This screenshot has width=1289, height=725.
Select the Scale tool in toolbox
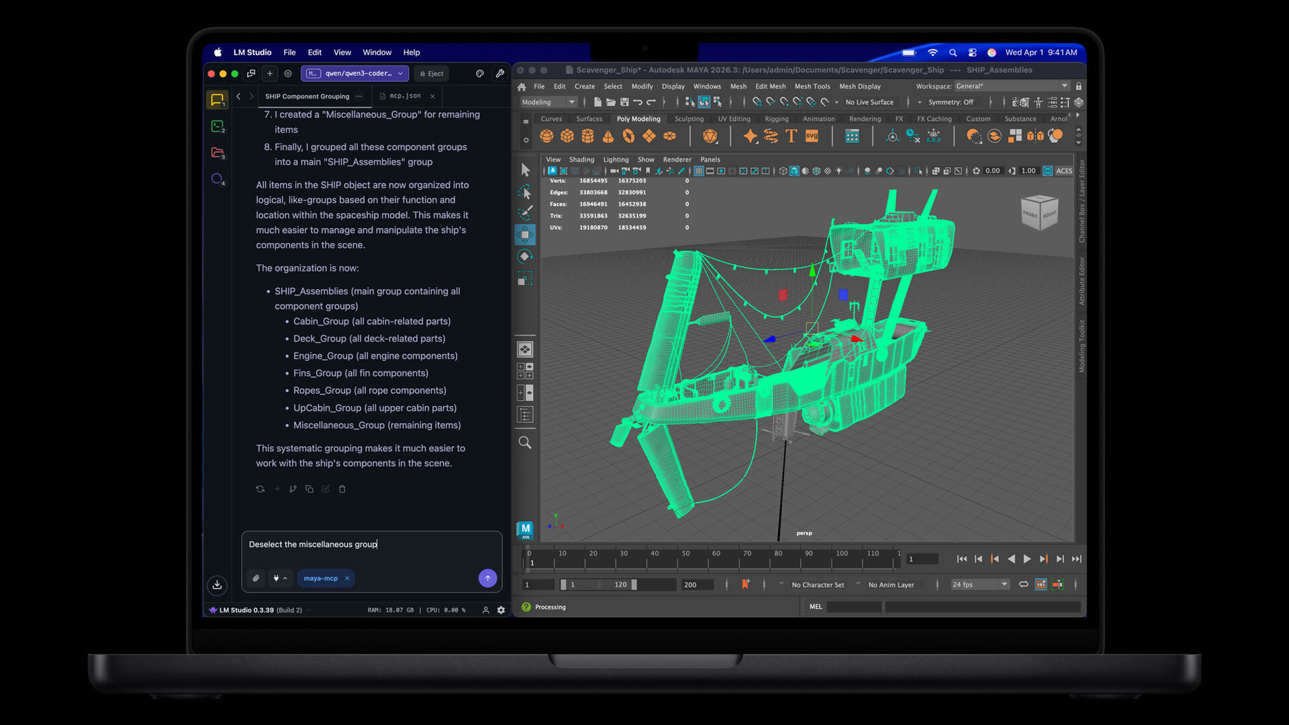point(525,279)
